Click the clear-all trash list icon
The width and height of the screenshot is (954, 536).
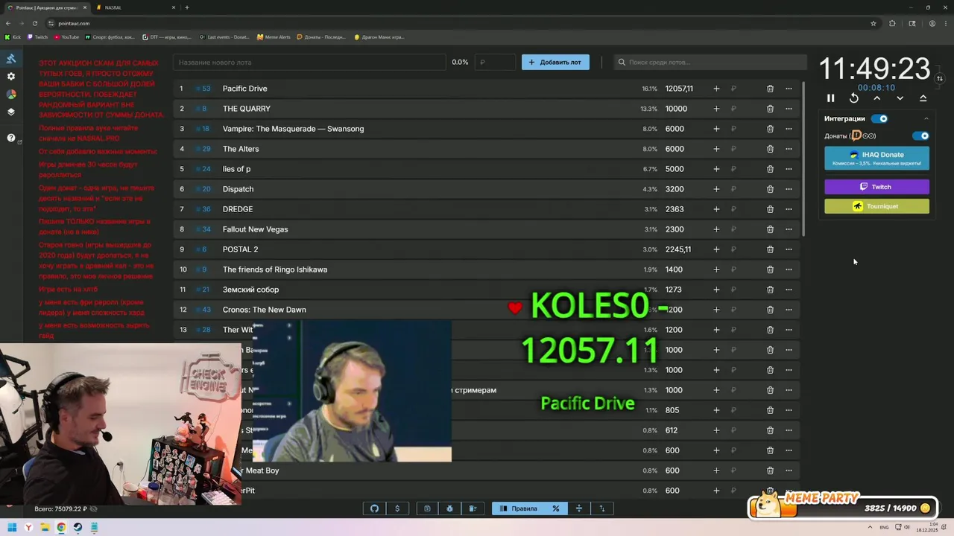tap(473, 508)
